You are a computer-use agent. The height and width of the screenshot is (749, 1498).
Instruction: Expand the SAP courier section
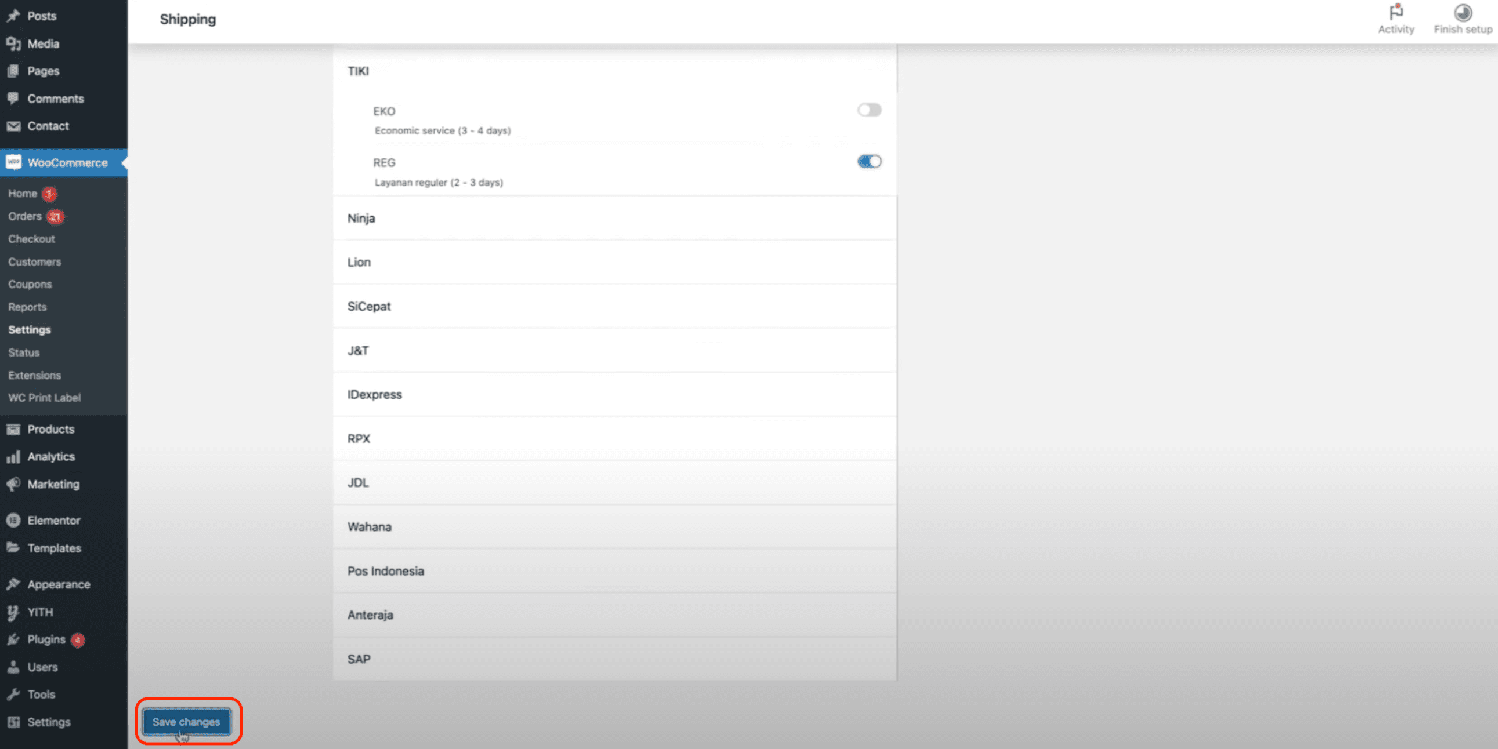click(614, 659)
